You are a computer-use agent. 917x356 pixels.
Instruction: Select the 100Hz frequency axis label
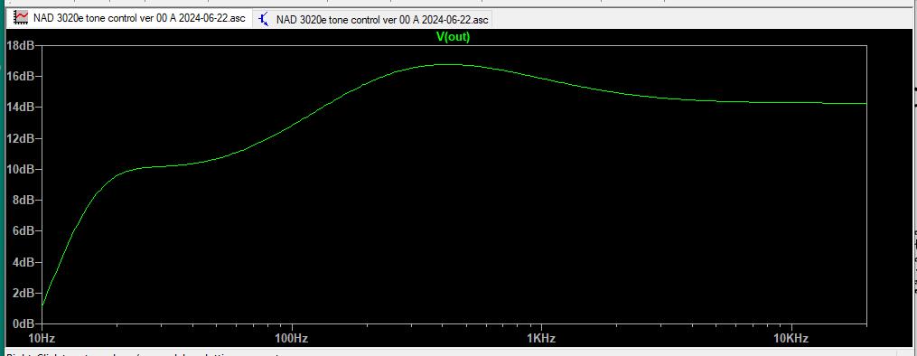pyautogui.click(x=291, y=339)
